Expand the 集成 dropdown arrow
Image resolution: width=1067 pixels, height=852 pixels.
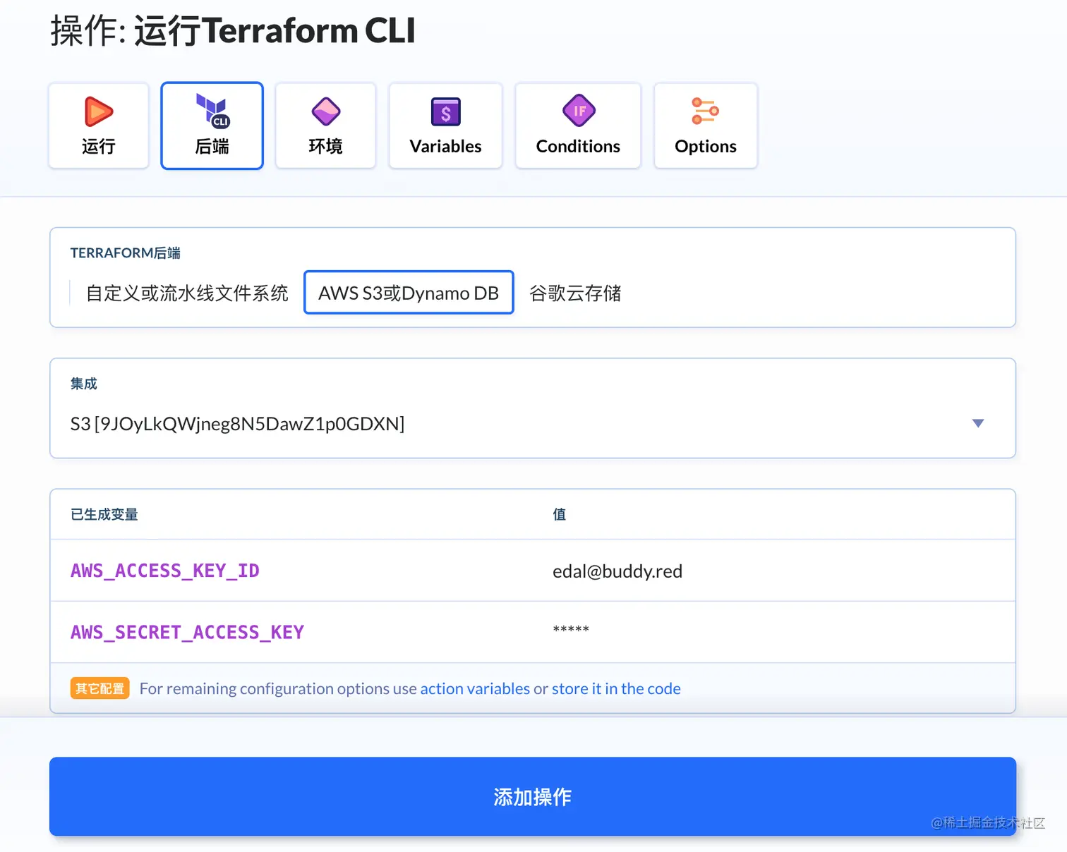pos(978,423)
